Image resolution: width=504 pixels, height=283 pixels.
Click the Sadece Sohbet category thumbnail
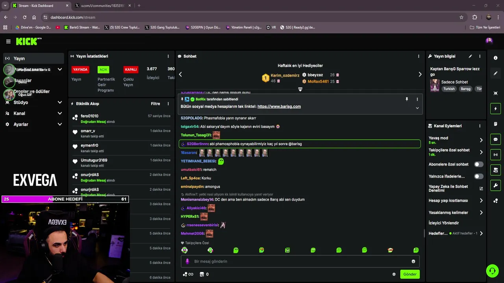coord(435,85)
